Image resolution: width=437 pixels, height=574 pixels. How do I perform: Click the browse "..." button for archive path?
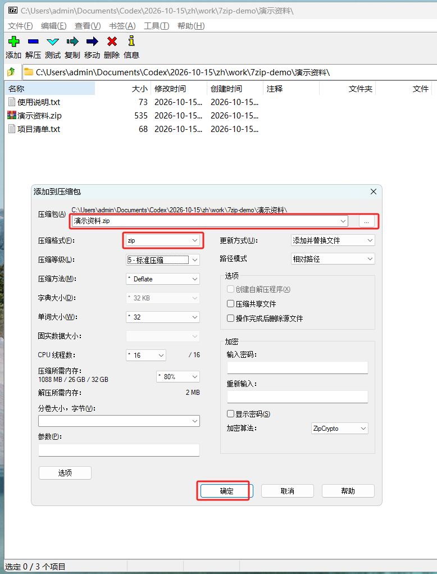coord(366,221)
